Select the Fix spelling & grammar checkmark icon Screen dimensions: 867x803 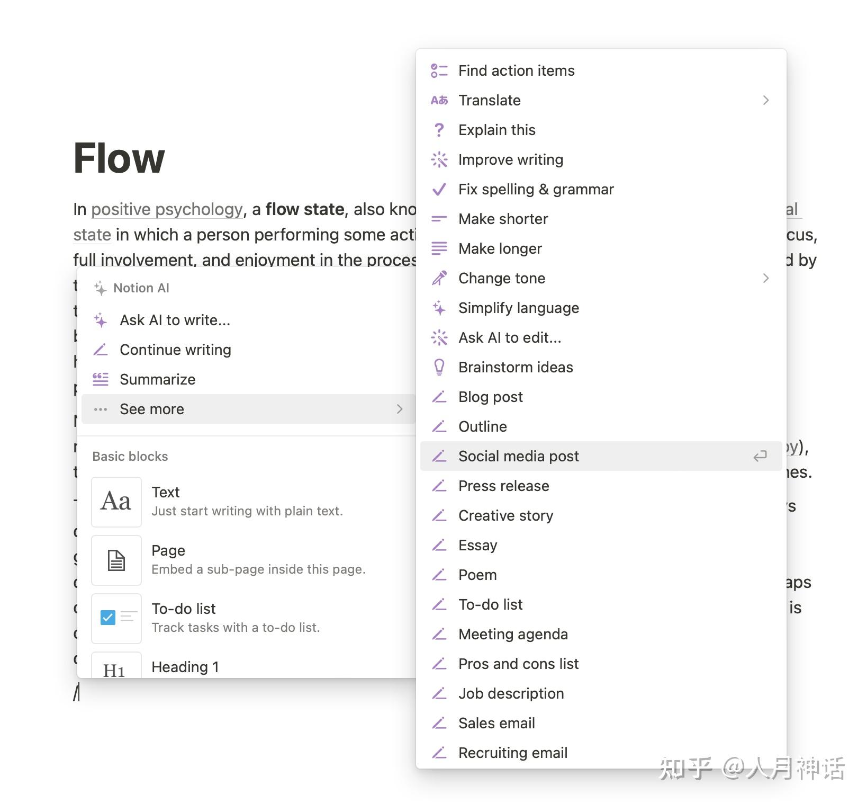click(x=438, y=189)
